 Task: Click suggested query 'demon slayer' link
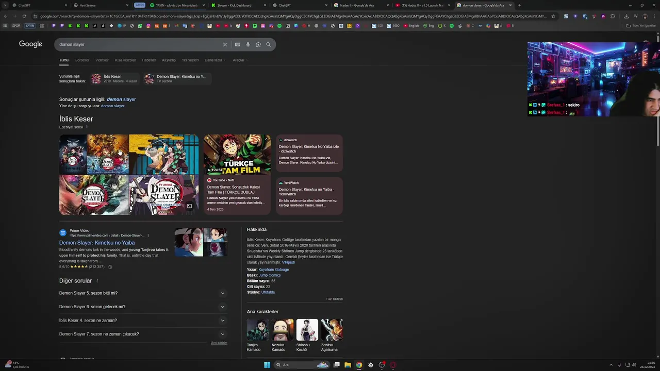pyautogui.click(x=113, y=106)
